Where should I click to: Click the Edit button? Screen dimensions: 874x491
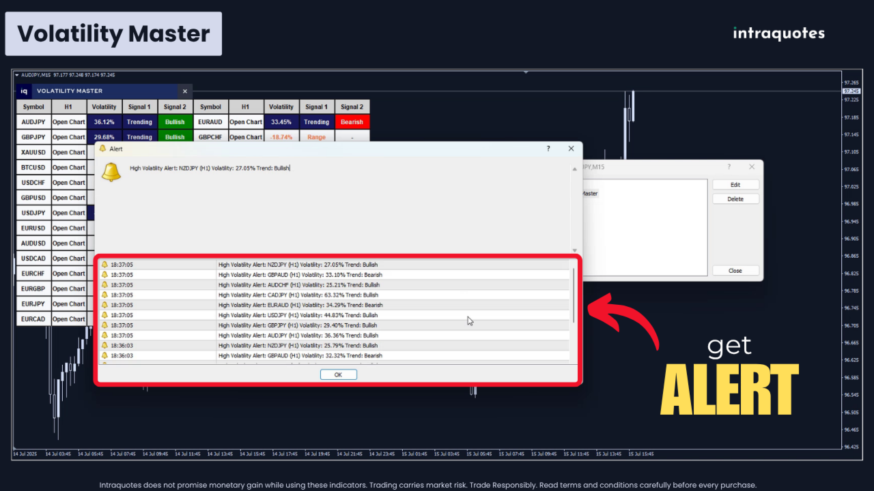[x=735, y=185]
